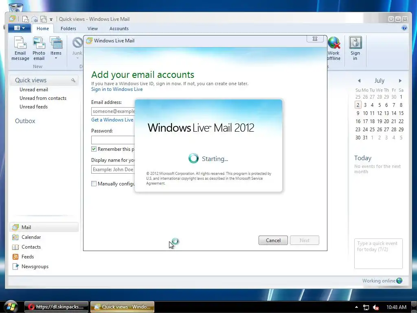Click the Quick views wrench icon
Screen dimensions: 417x313
(73, 80)
